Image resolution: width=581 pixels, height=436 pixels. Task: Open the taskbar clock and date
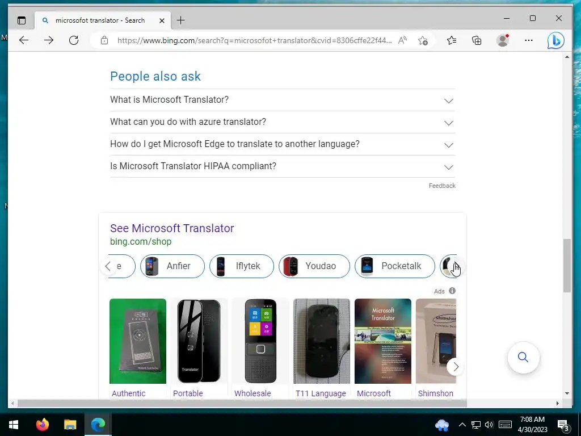[x=532, y=425]
